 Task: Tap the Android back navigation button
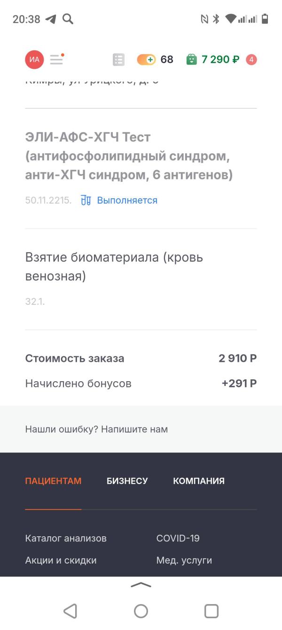coord(70,611)
